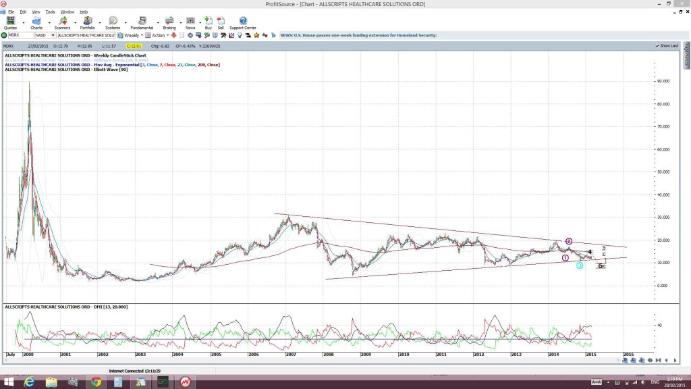Screen dimensions: 691x389
Task: Open the News module
Action: [190, 23]
